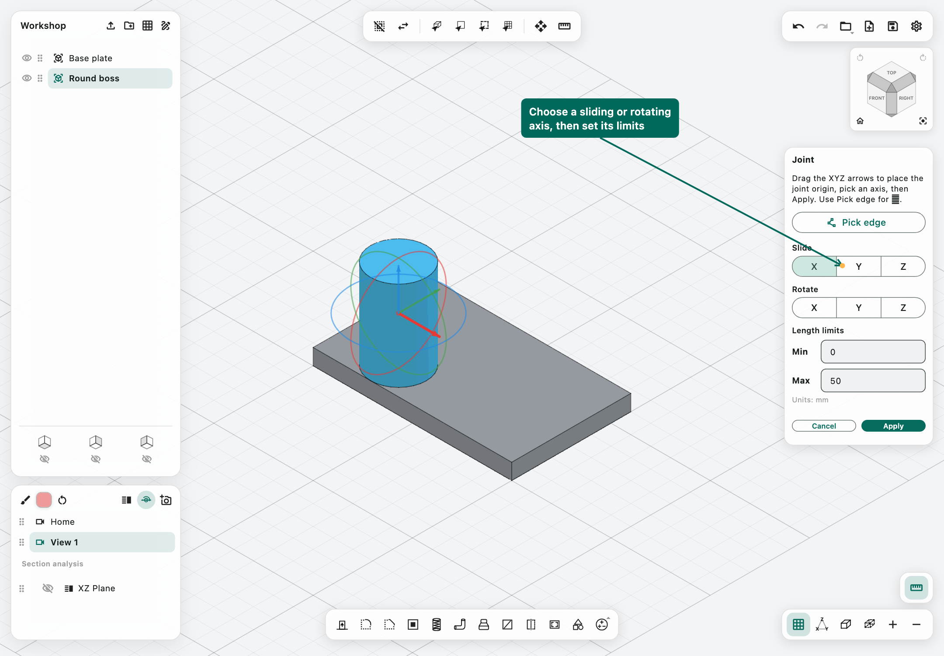Image resolution: width=944 pixels, height=656 pixels.
Task: Open the folder dropdown icon
Action: click(x=846, y=26)
